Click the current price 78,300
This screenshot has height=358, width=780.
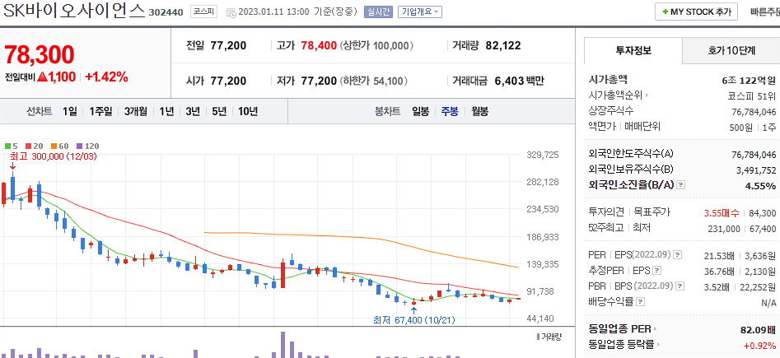(x=40, y=54)
